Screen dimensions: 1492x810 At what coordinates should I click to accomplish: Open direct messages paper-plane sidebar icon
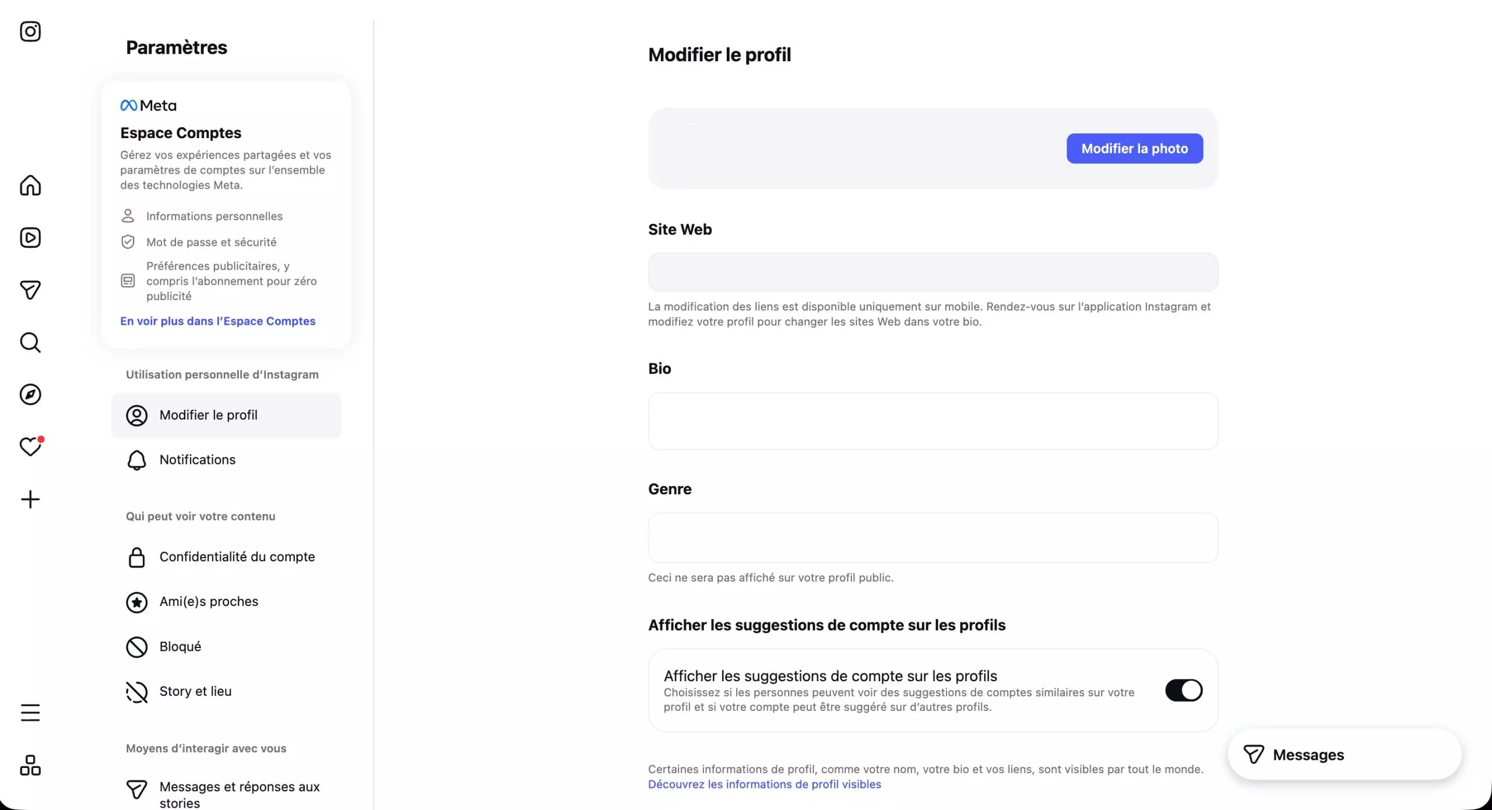[30, 290]
